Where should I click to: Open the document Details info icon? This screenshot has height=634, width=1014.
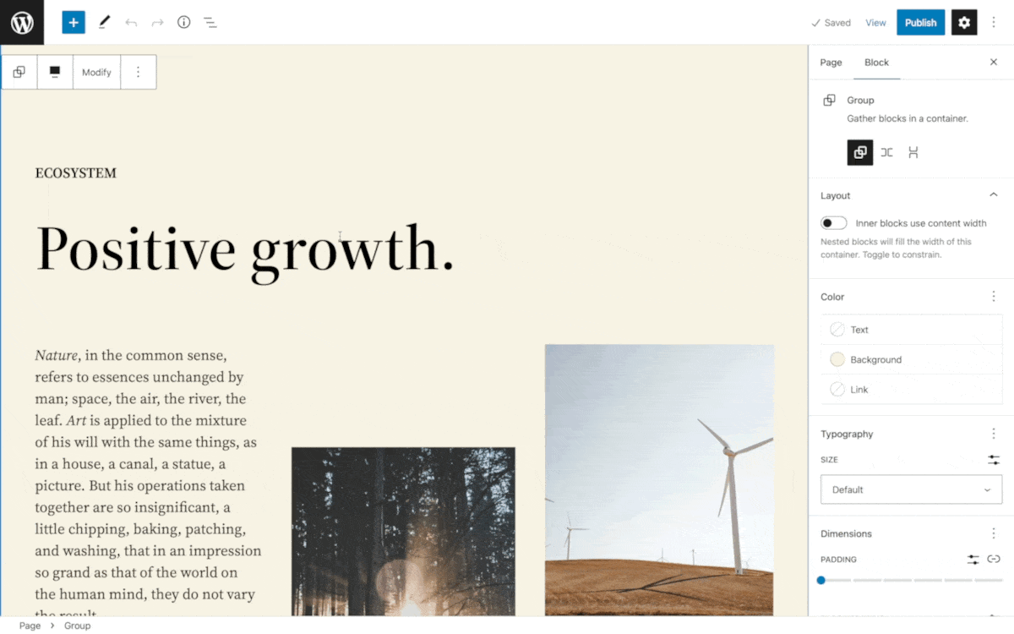(183, 23)
